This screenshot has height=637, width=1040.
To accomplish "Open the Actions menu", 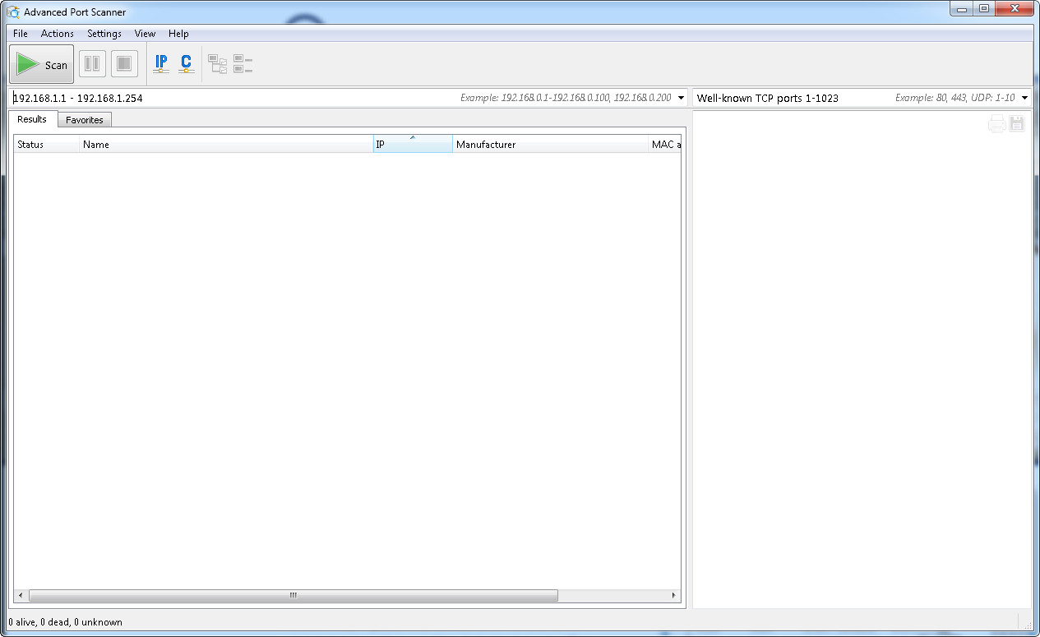I will (x=58, y=34).
